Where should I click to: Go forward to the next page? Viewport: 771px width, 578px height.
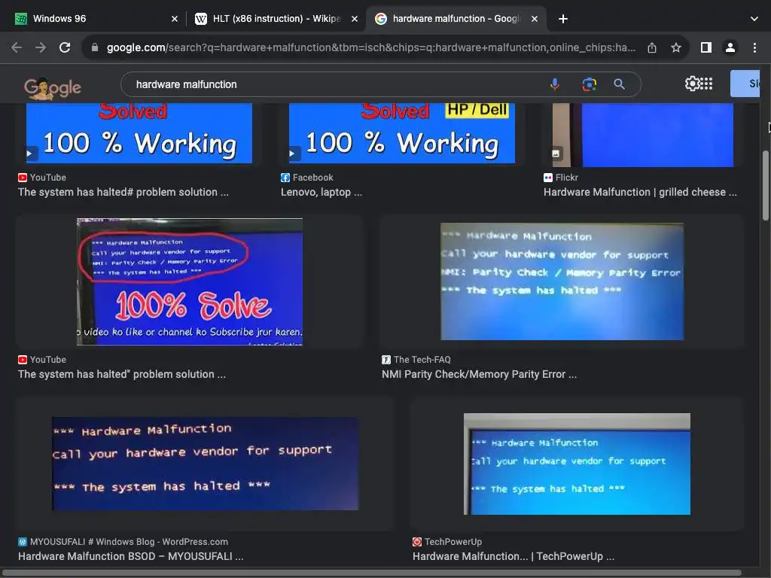click(x=41, y=47)
